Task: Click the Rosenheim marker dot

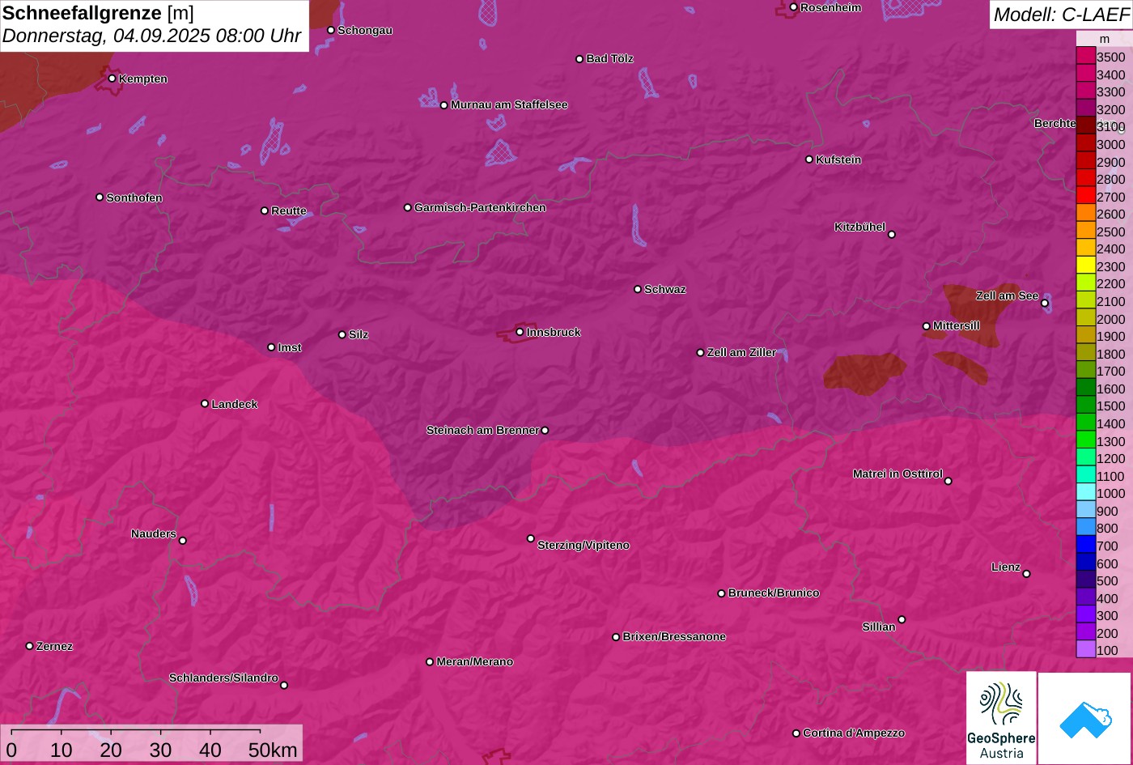Action: pos(794,7)
